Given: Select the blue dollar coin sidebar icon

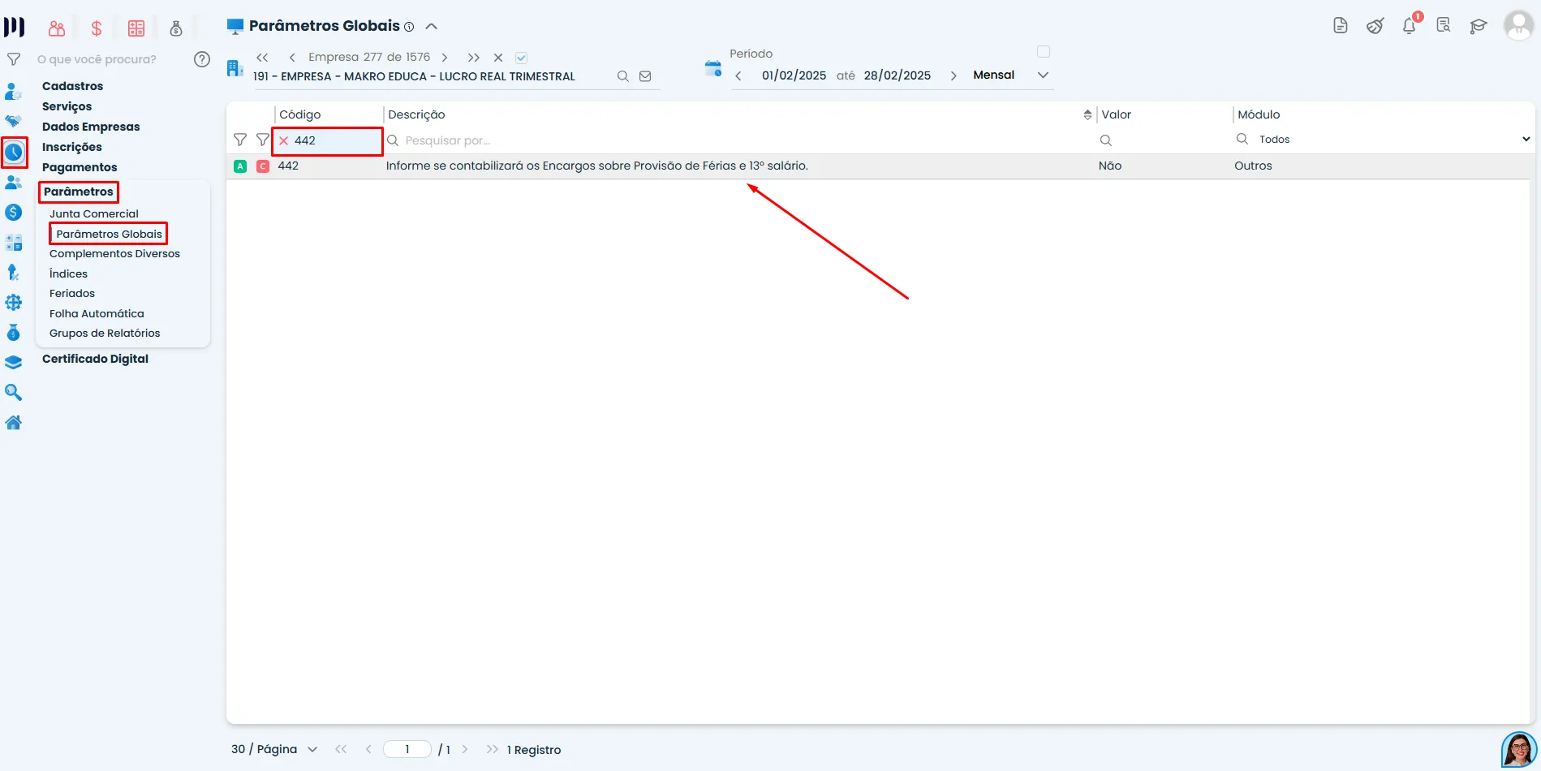Looking at the screenshot, I should [14, 213].
